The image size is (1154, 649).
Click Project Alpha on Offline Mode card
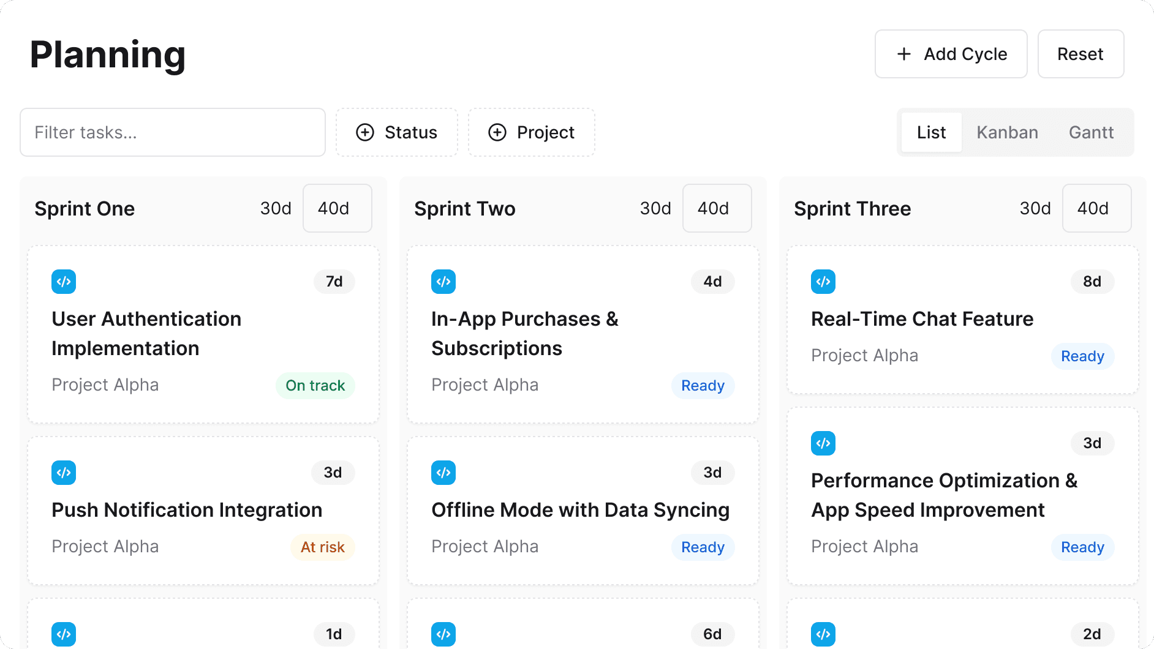click(485, 547)
